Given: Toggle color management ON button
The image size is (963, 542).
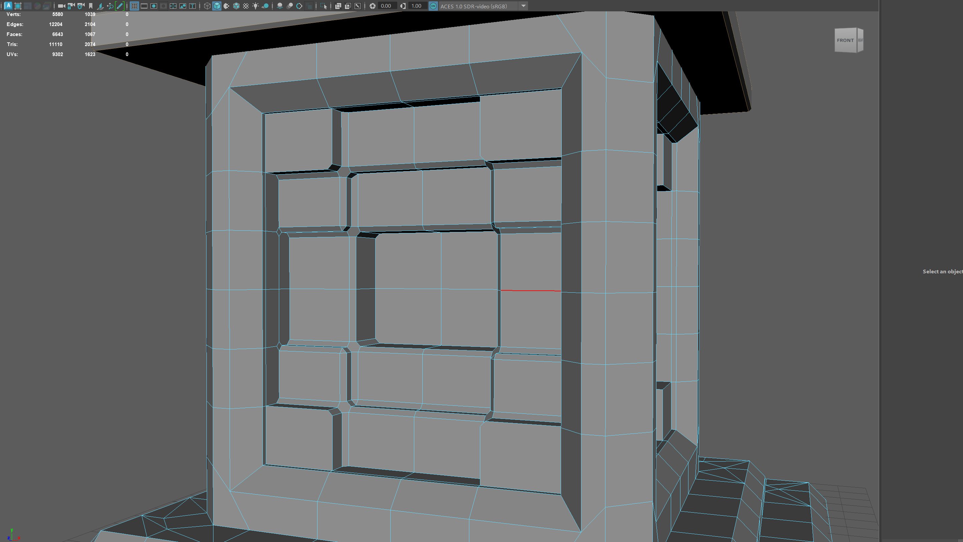Looking at the screenshot, I should [x=433, y=6].
